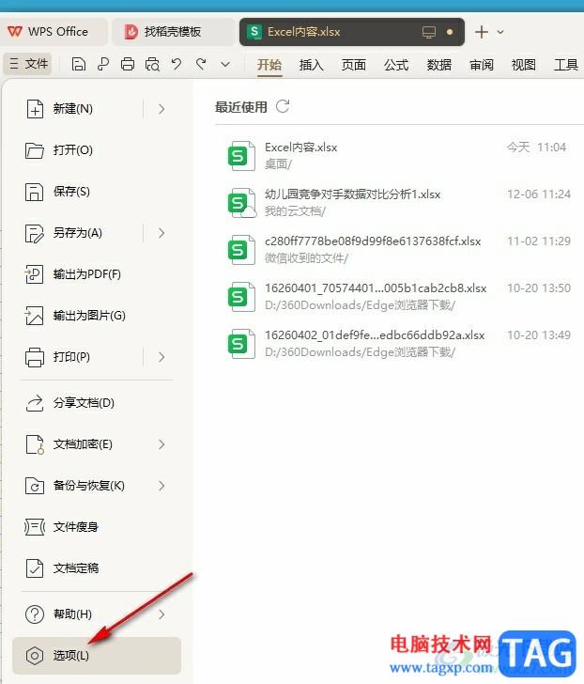Image resolution: width=584 pixels, height=684 pixels.
Task: Click cloud spreadsheet icon of 幼儿园竞争对手 file
Action: [242, 203]
